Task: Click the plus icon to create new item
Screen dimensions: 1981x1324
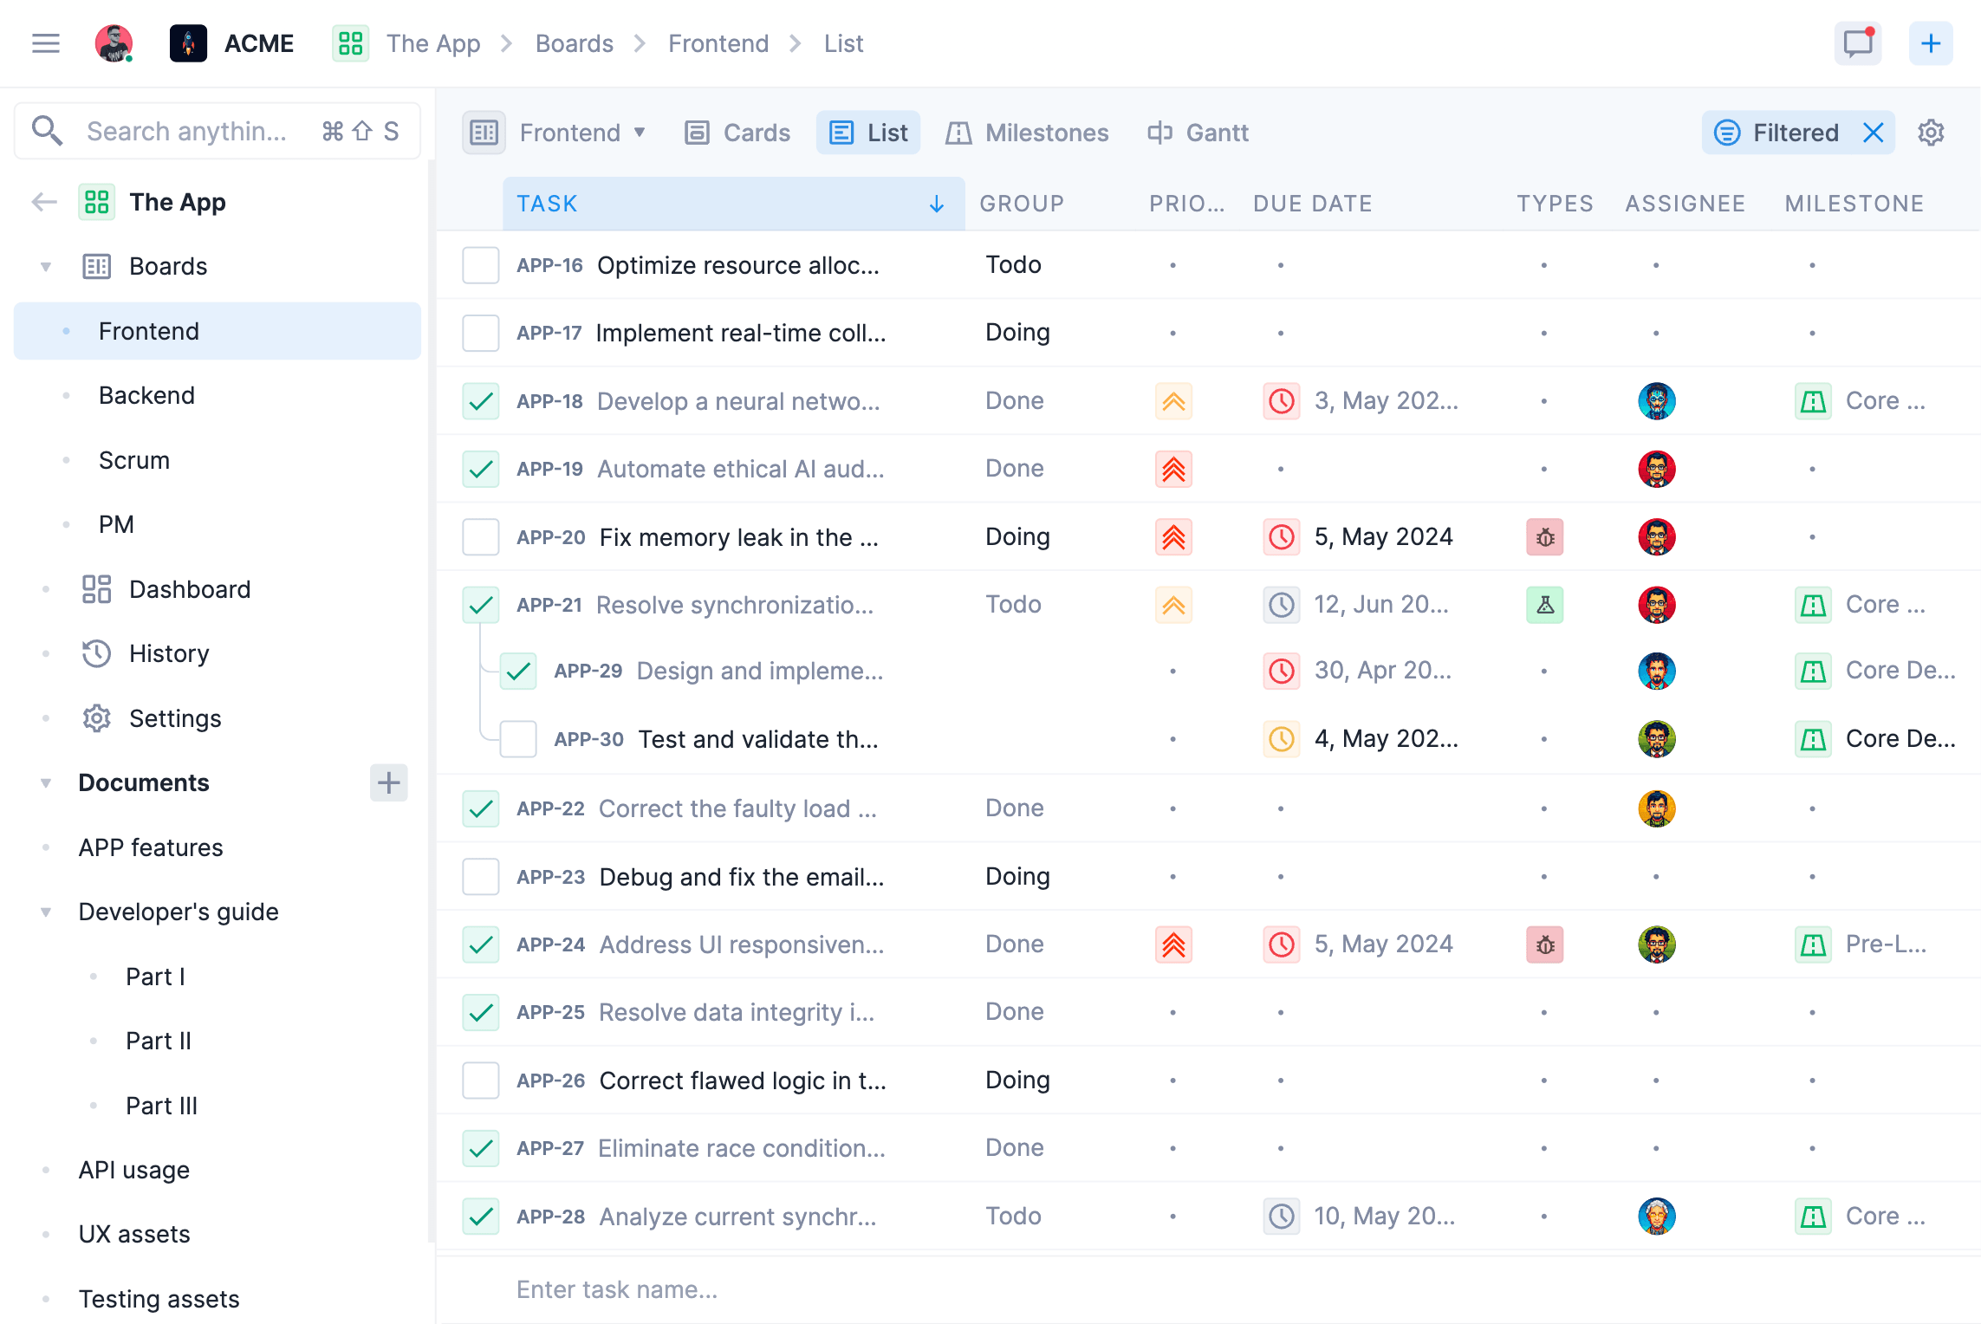Action: pyautogui.click(x=1931, y=43)
